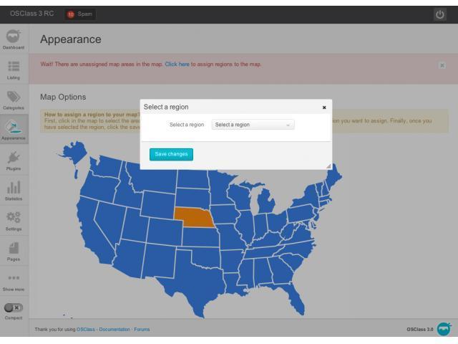Dismiss the unassigned map areas warning
Viewport: 458px width, 344px height.
click(442, 65)
